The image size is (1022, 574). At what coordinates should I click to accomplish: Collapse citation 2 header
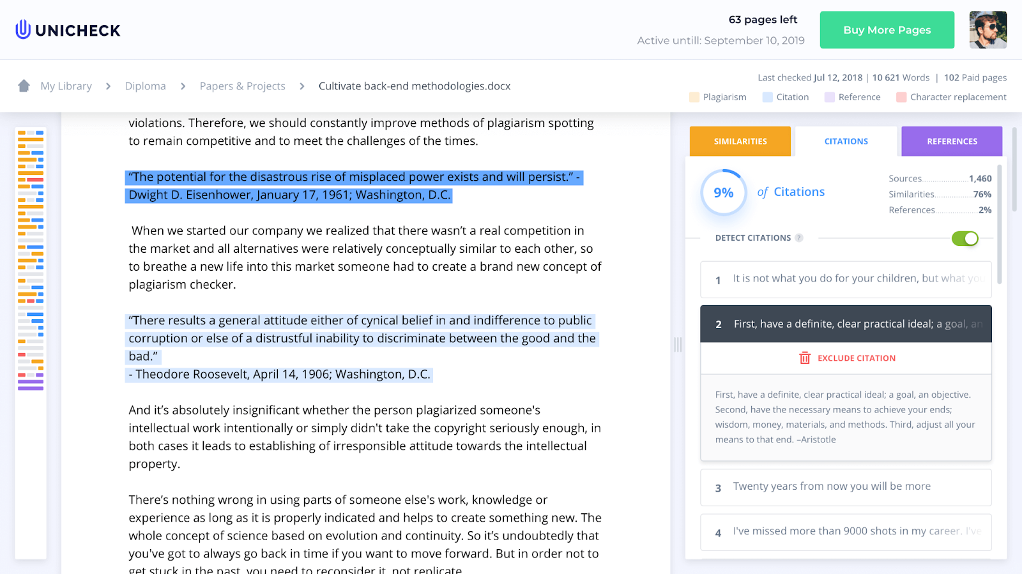point(846,324)
